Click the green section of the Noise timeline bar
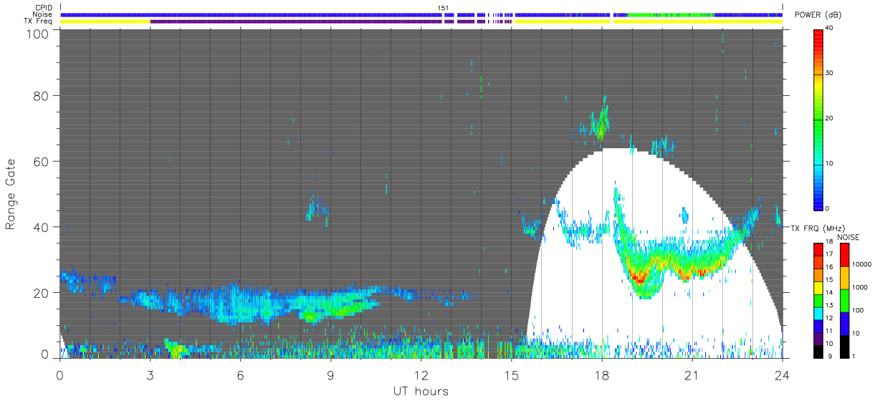 tap(671, 14)
